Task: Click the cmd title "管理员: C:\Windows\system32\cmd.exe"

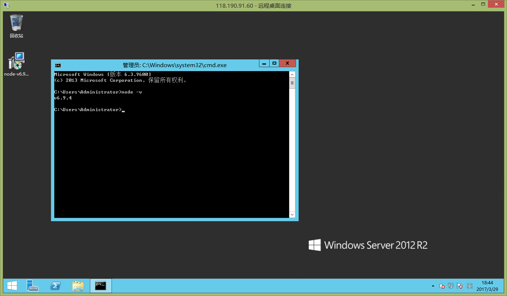Action: click(x=175, y=65)
